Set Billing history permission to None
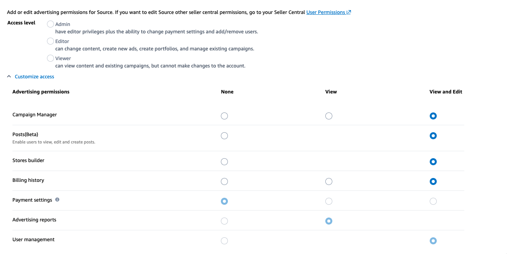The image size is (507, 254). 224,181
